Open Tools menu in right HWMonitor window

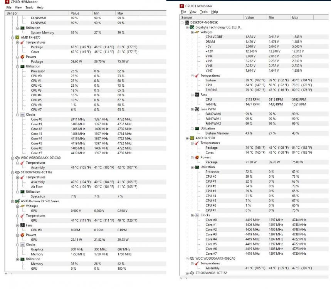pos(204,12)
